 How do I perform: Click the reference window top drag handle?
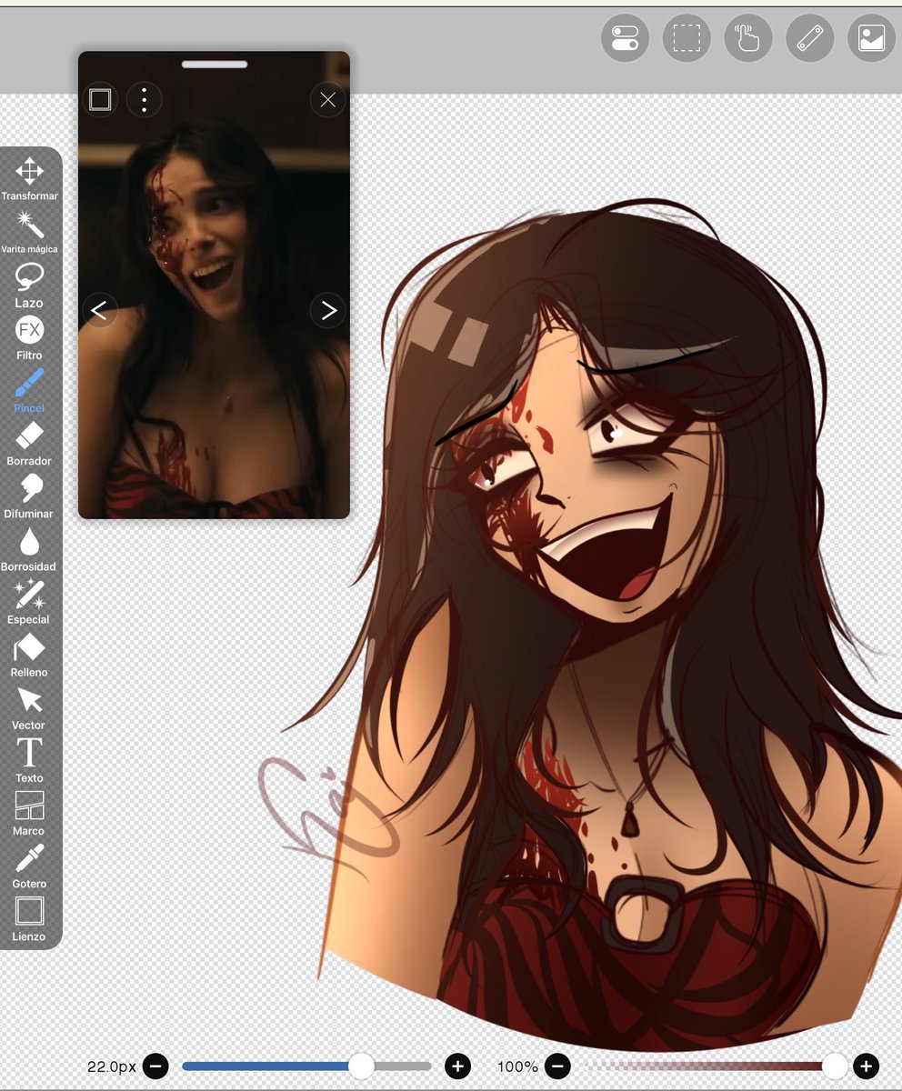tap(215, 65)
